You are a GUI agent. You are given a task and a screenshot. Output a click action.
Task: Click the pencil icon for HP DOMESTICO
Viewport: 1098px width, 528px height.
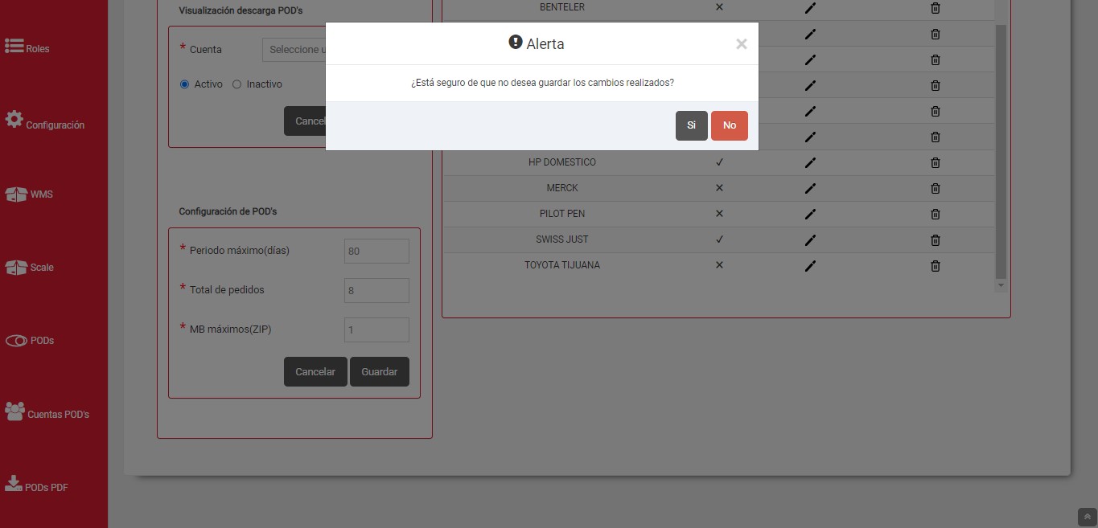tap(810, 162)
